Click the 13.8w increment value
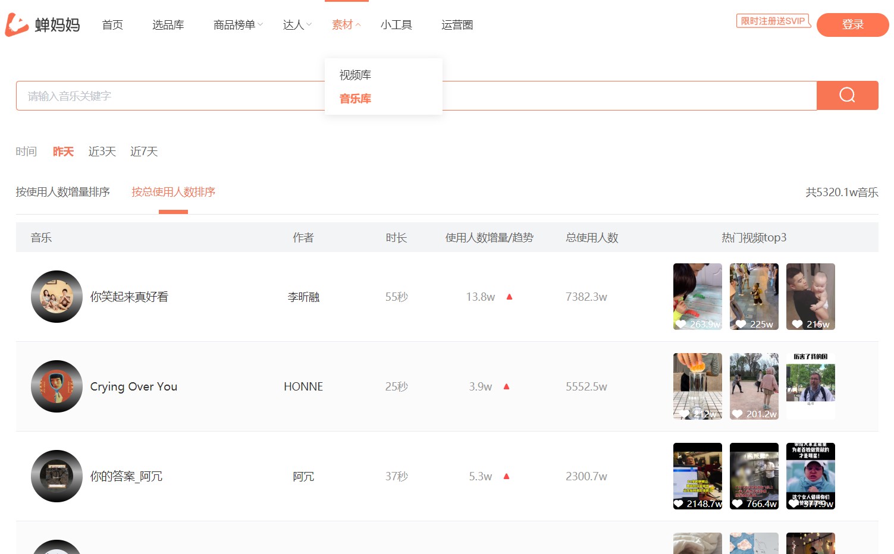 (x=481, y=297)
